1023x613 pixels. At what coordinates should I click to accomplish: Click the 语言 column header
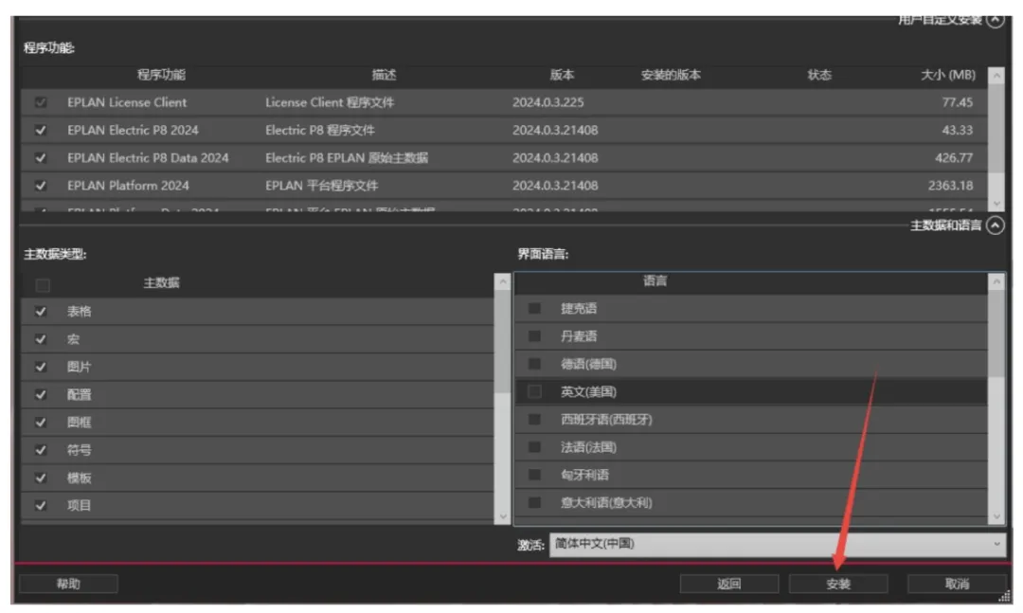655,281
